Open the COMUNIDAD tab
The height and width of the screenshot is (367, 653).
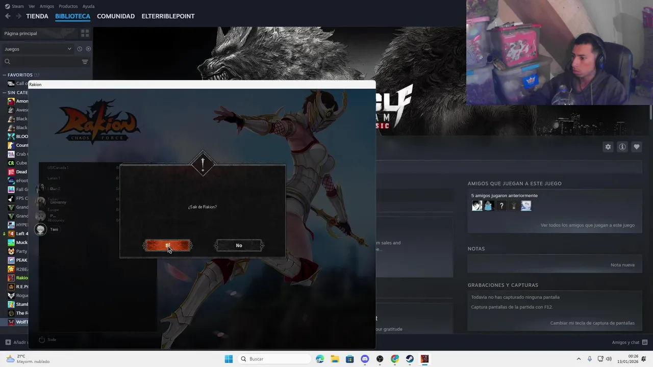pos(116,16)
